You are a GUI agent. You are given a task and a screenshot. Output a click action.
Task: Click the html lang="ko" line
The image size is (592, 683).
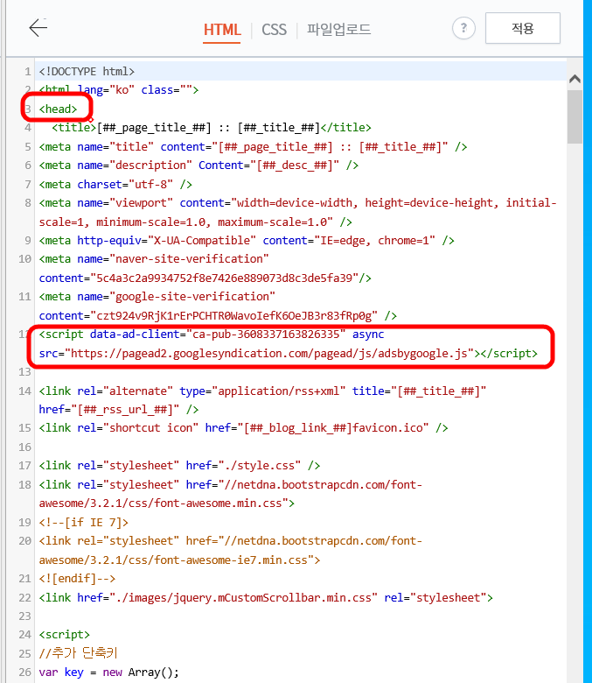pyautogui.click(x=119, y=90)
